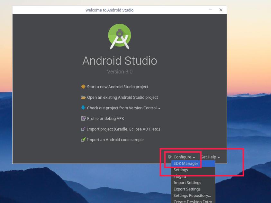Image resolution: width=271 pixels, height=203 pixels.
Task: Select Import Settings in the Configure menu
Action: [x=193, y=183]
